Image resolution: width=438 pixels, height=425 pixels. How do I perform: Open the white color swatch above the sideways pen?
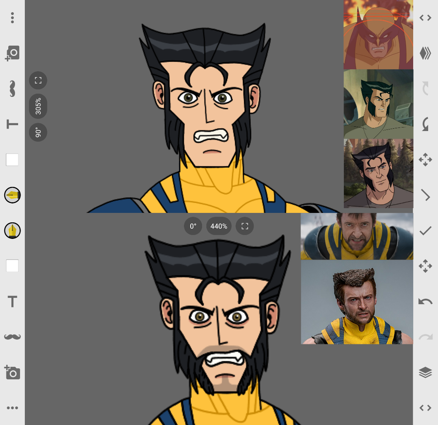point(12,160)
